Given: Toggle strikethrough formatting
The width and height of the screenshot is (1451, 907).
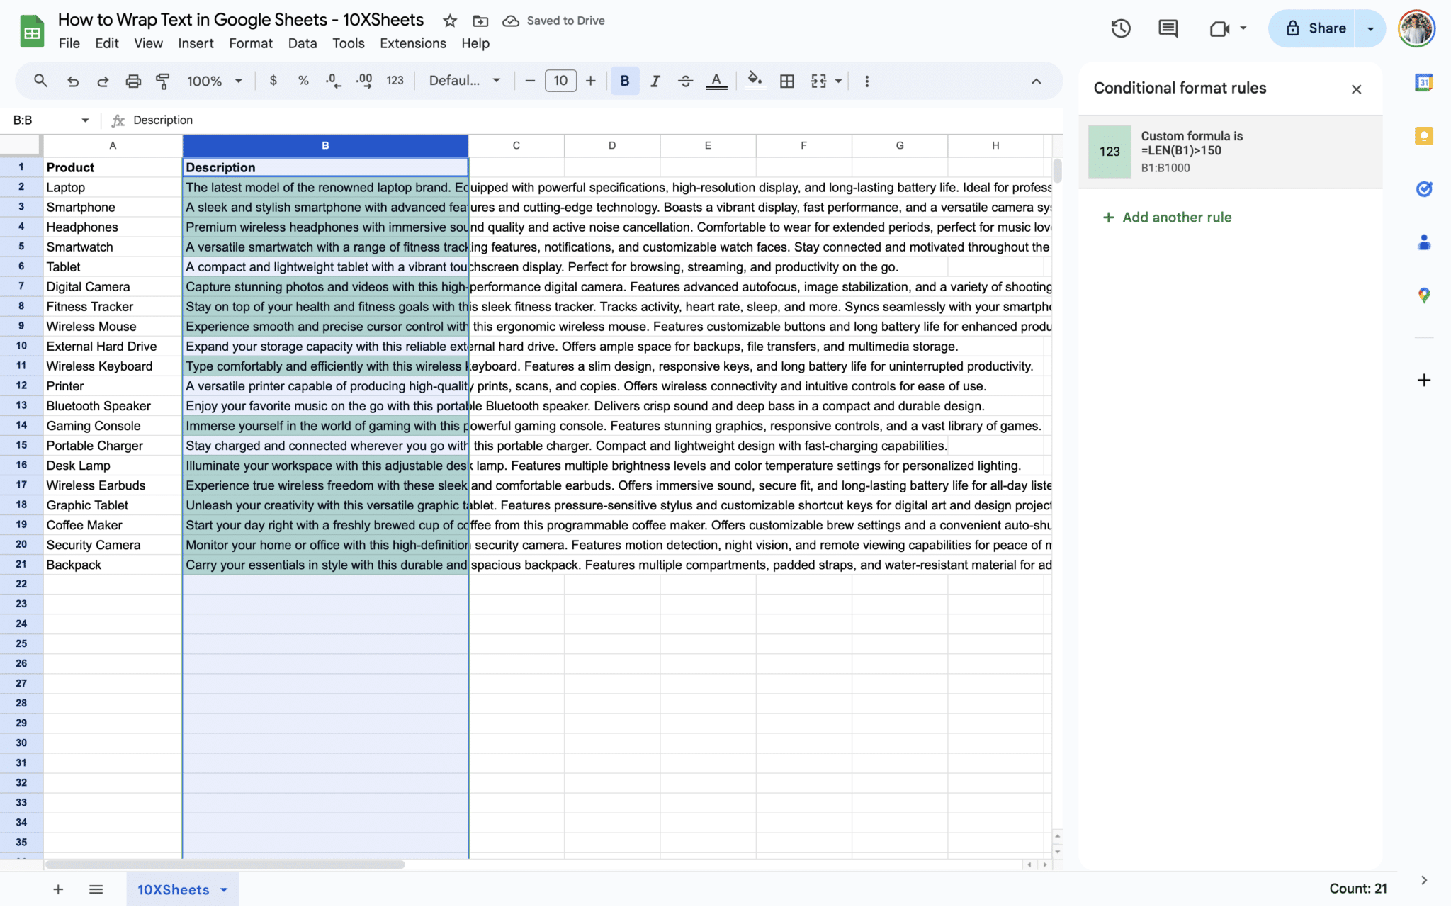Looking at the screenshot, I should (x=685, y=81).
